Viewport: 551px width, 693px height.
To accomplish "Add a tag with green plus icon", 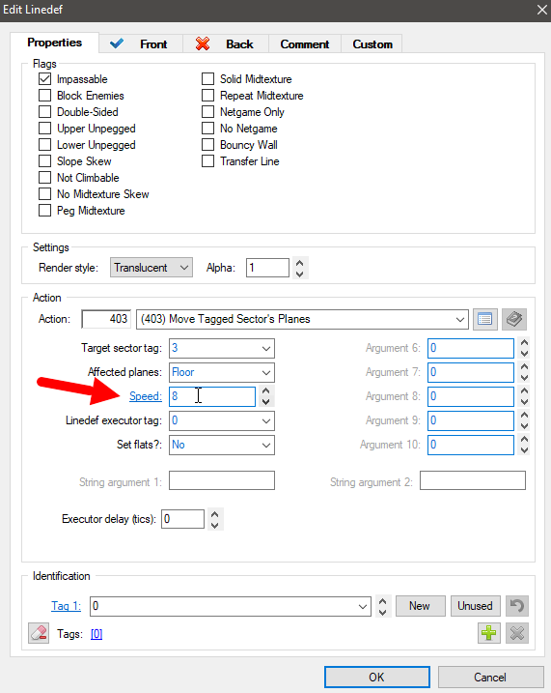I will (489, 633).
